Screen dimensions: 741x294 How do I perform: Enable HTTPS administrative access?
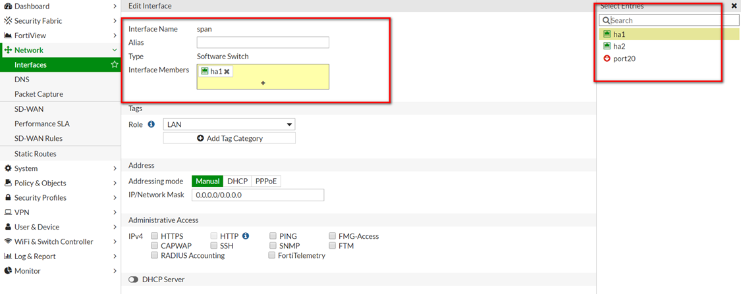pyautogui.click(x=154, y=236)
